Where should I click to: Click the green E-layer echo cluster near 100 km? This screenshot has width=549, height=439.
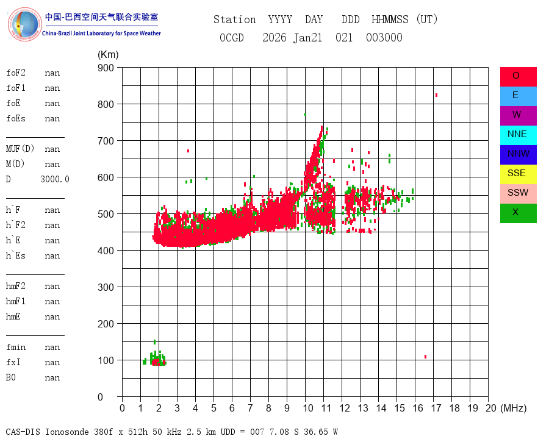coord(155,358)
